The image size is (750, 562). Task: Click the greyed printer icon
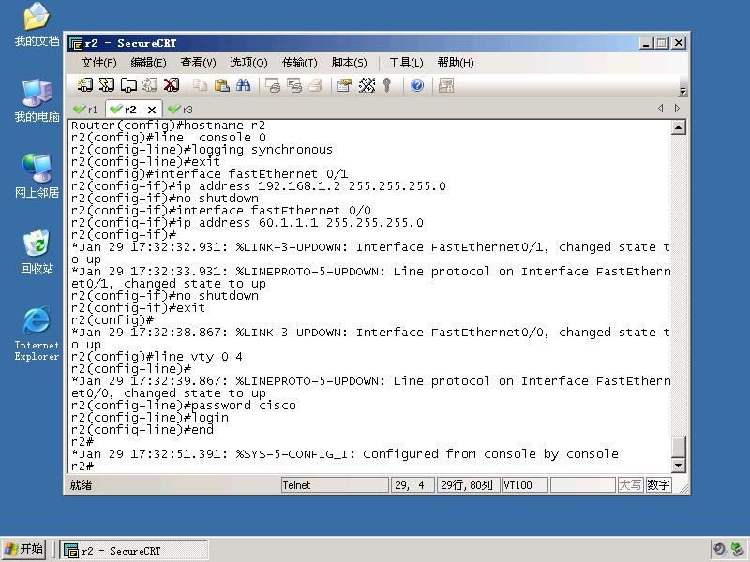[x=316, y=85]
